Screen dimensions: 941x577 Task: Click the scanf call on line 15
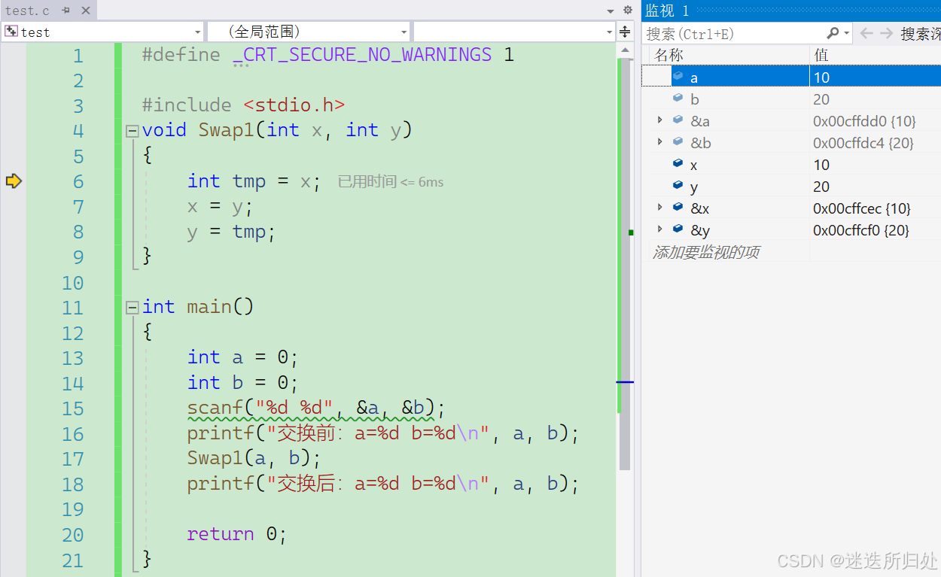pyautogui.click(x=316, y=408)
